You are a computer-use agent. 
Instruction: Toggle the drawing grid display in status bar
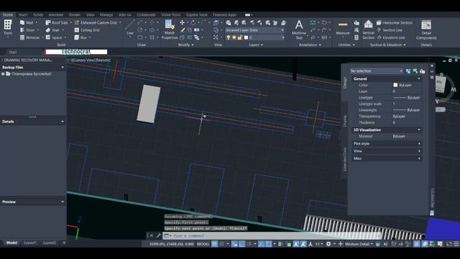click(215, 244)
